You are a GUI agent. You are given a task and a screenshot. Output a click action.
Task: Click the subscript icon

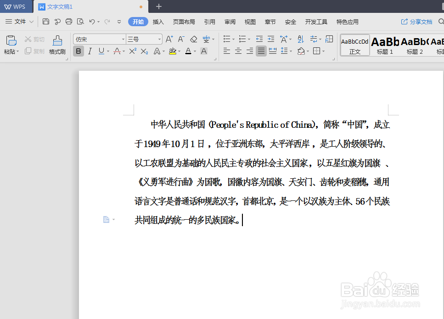click(143, 51)
